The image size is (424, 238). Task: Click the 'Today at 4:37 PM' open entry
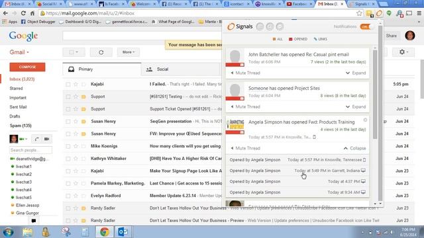pos(346,181)
